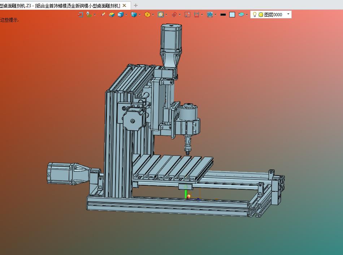Image resolution: width=343 pixels, height=255 pixels.
Task: Click the teal layer slab icon
Action: point(241,15)
